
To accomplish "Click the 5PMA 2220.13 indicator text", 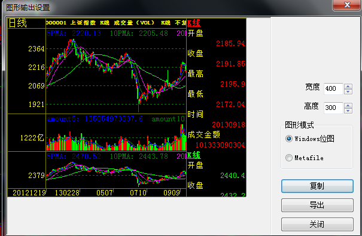I will click(x=74, y=33).
